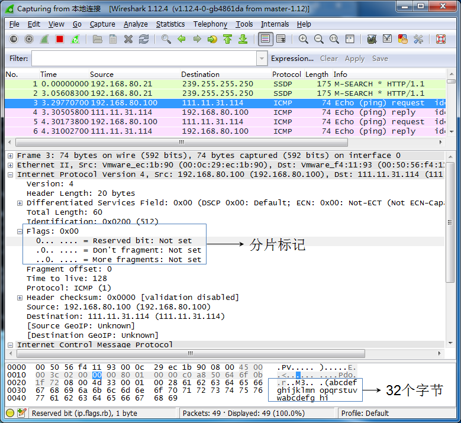Open help lifebuoy icon
Viewport: 461px width, 423px height.
pos(440,39)
